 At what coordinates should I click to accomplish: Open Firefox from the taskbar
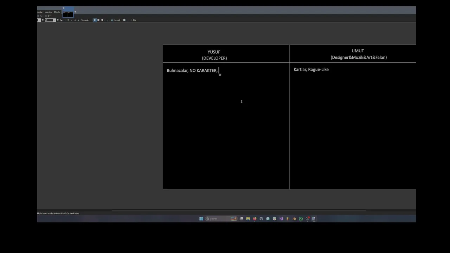pos(255,219)
